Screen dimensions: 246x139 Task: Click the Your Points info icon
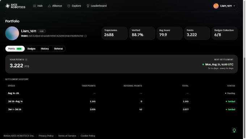26,60
